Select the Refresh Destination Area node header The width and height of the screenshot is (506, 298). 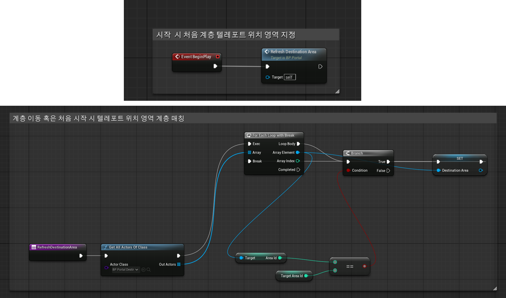[x=294, y=54]
